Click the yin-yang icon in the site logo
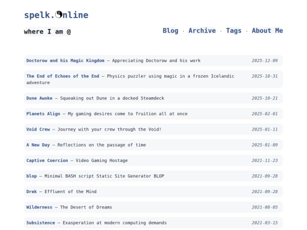 pos(59,14)
